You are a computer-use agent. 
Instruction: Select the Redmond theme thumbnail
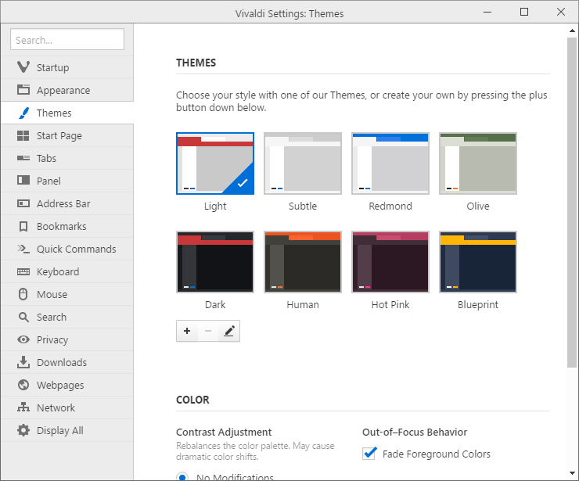[390, 163]
